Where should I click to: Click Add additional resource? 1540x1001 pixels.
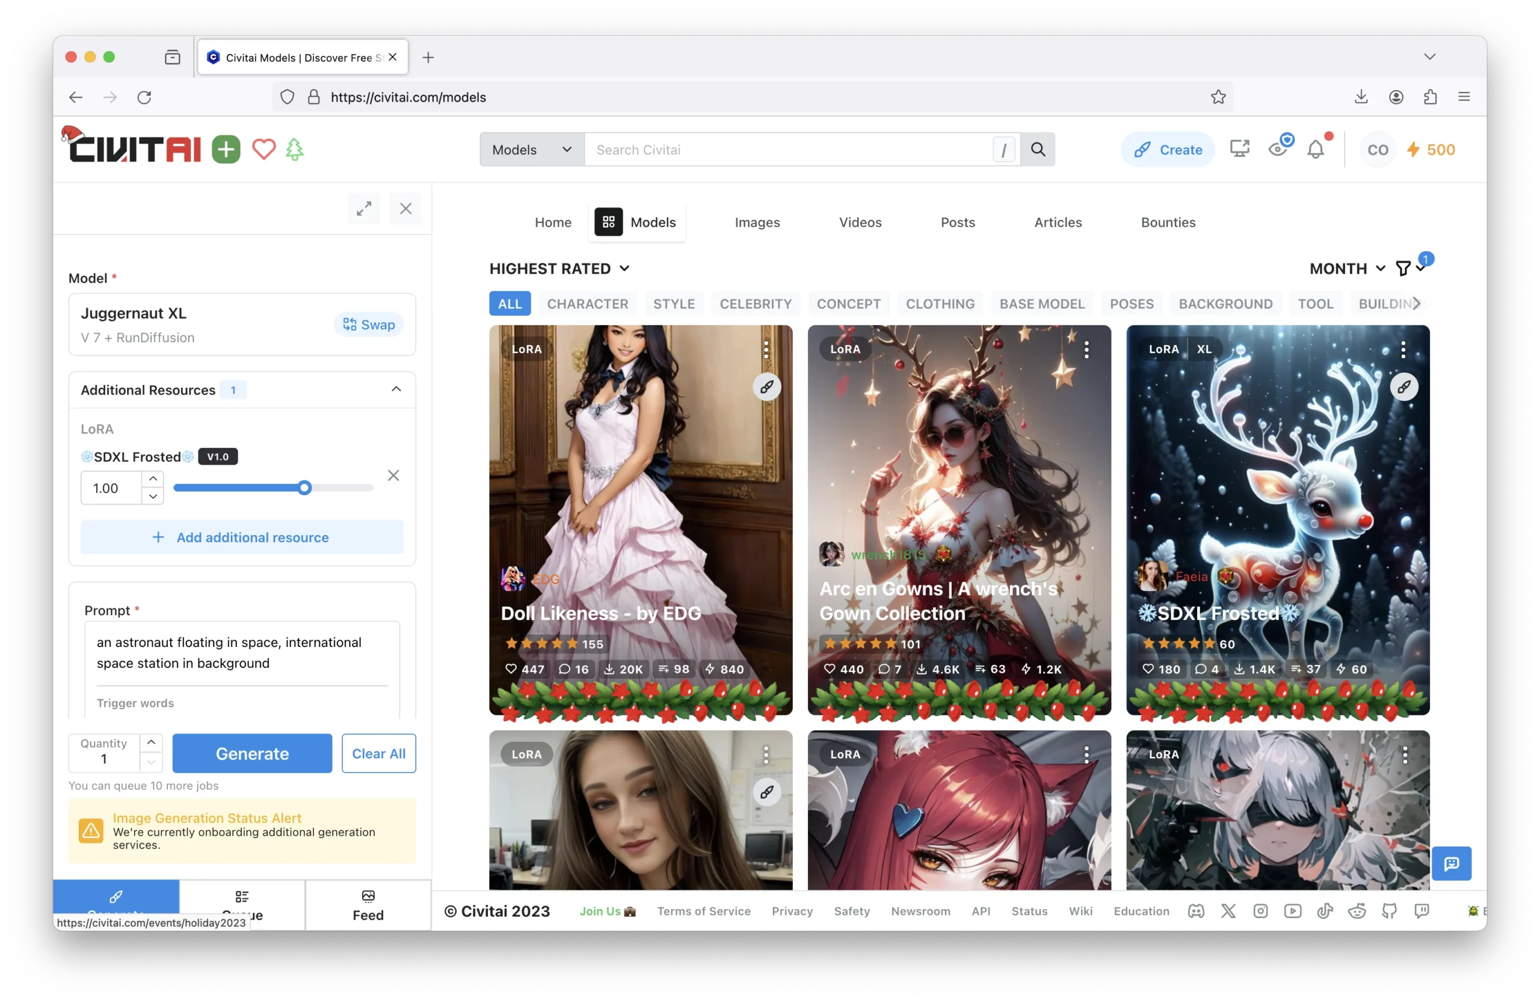pyautogui.click(x=242, y=537)
